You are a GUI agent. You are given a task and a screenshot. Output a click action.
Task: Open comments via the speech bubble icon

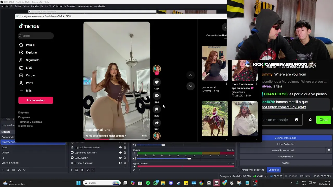pyautogui.click(x=157, y=96)
